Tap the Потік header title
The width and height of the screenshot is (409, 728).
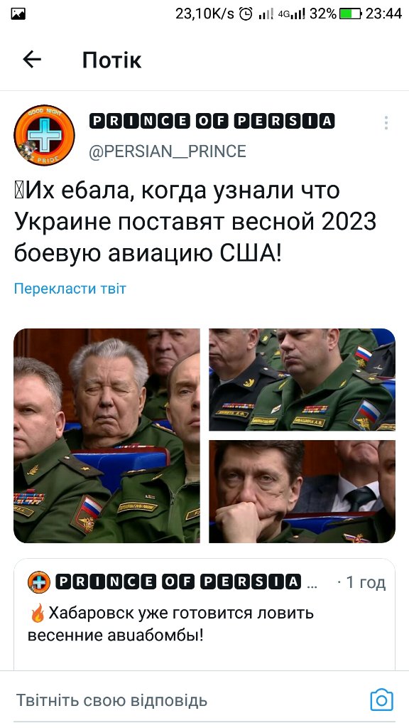coord(111,60)
